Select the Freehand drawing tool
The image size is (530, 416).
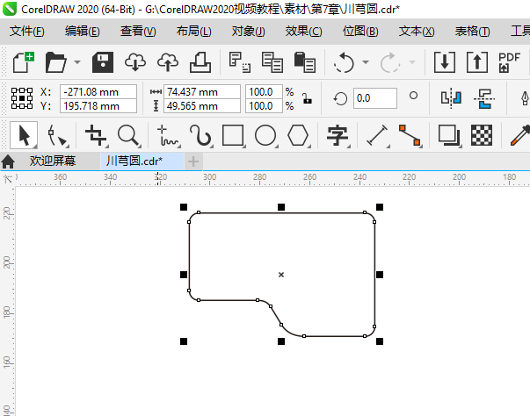168,136
